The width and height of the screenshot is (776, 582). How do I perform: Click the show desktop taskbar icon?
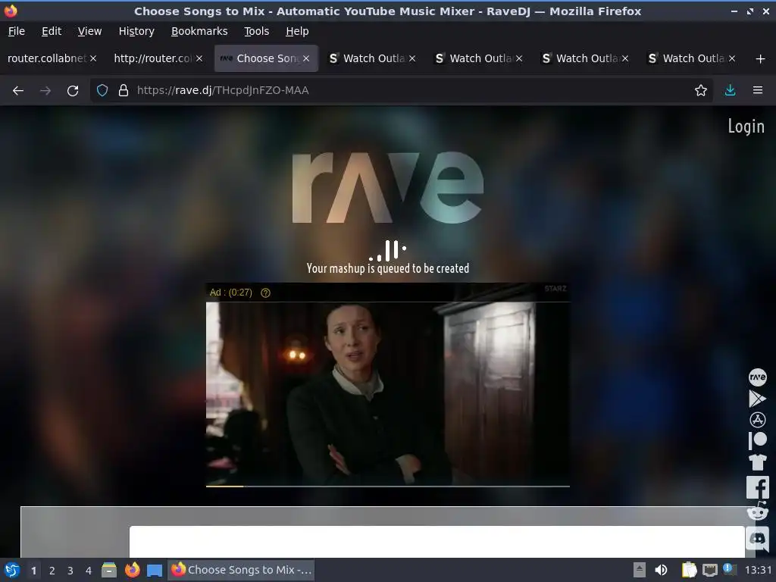point(155,570)
